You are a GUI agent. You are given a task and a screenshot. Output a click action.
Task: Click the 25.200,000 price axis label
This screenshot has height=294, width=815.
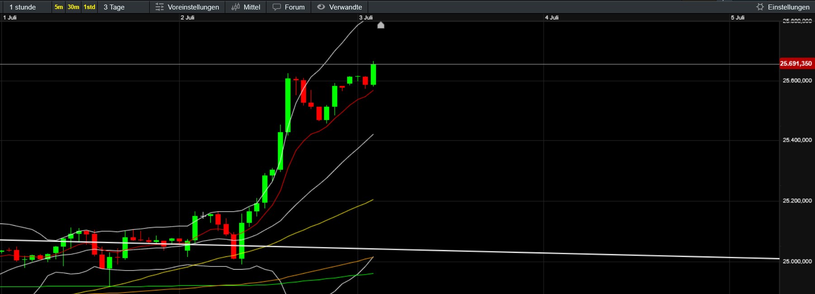[797, 201]
